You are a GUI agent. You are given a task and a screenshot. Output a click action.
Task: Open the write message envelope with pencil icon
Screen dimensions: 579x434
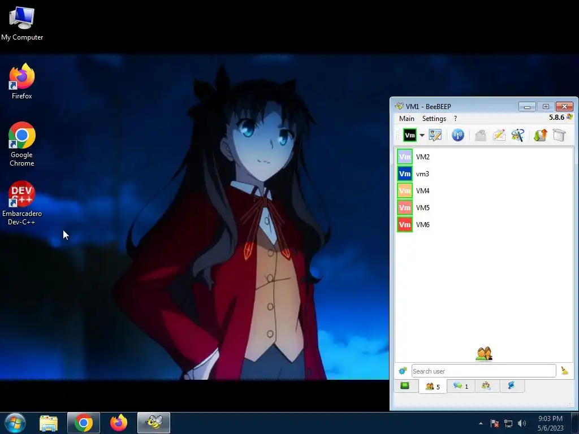pyautogui.click(x=499, y=135)
